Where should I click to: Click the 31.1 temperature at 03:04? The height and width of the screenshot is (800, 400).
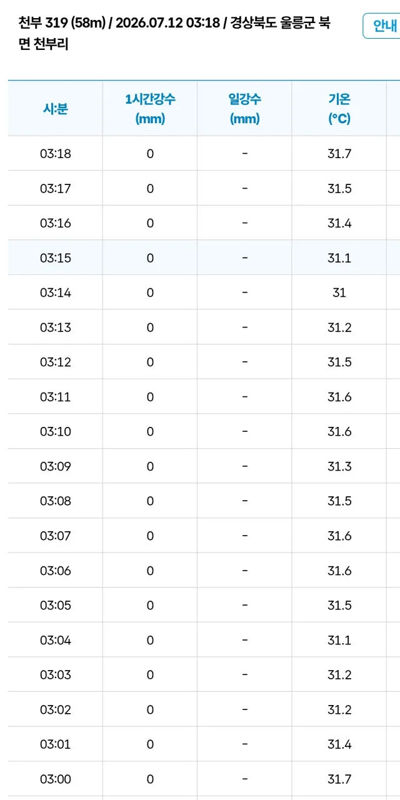click(339, 640)
